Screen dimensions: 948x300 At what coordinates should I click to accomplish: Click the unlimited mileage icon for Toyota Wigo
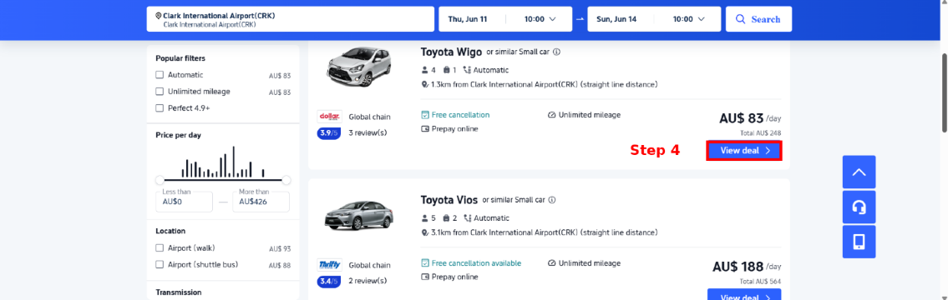pyautogui.click(x=551, y=115)
